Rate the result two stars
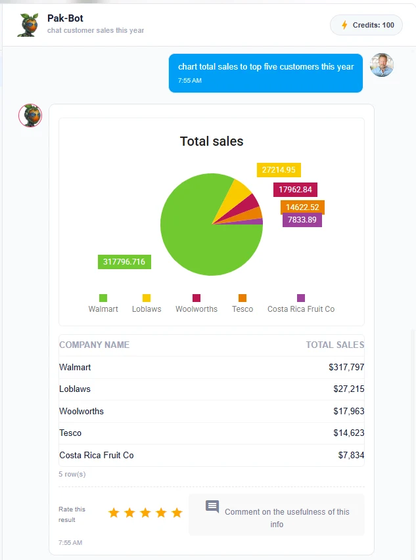Image resolution: width=416 pixels, height=560 pixels. coord(129,513)
